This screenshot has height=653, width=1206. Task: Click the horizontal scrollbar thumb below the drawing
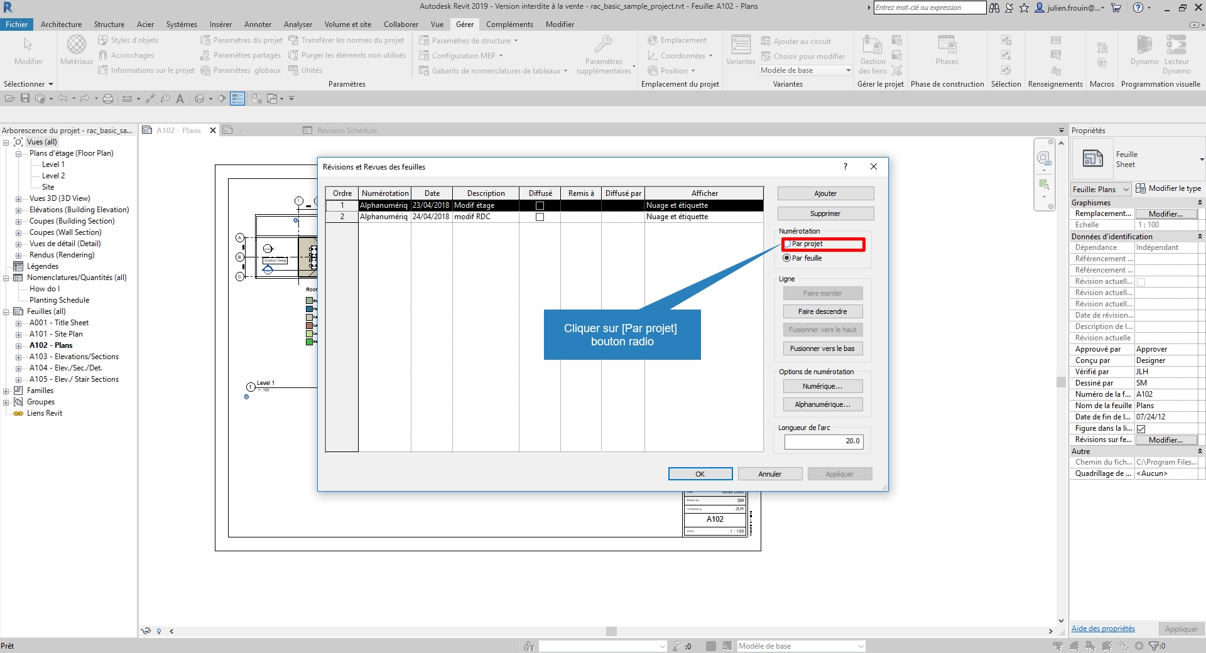[x=611, y=631]
